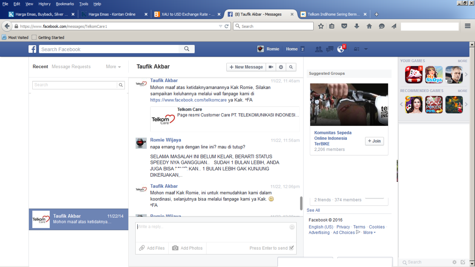Open Facebook friend requests icon
475x267 pixels.
(x=318, y=49)
